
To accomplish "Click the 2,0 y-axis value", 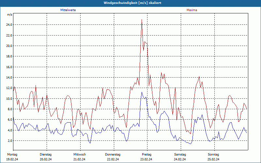I will tap(10, 141).
